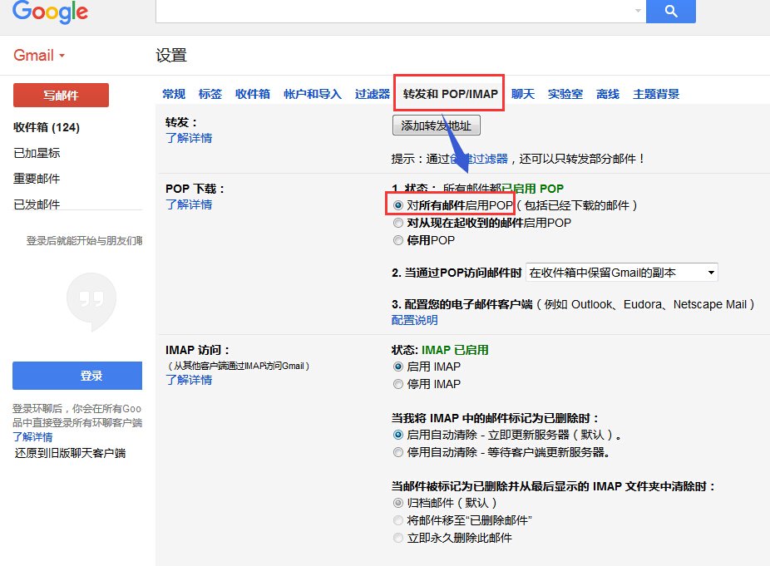The height and width of the screenshot is (566, 770).
Task: Select '停用自动清除 - 等待客户端更新服务器'
Action: (x=397, y=452)
